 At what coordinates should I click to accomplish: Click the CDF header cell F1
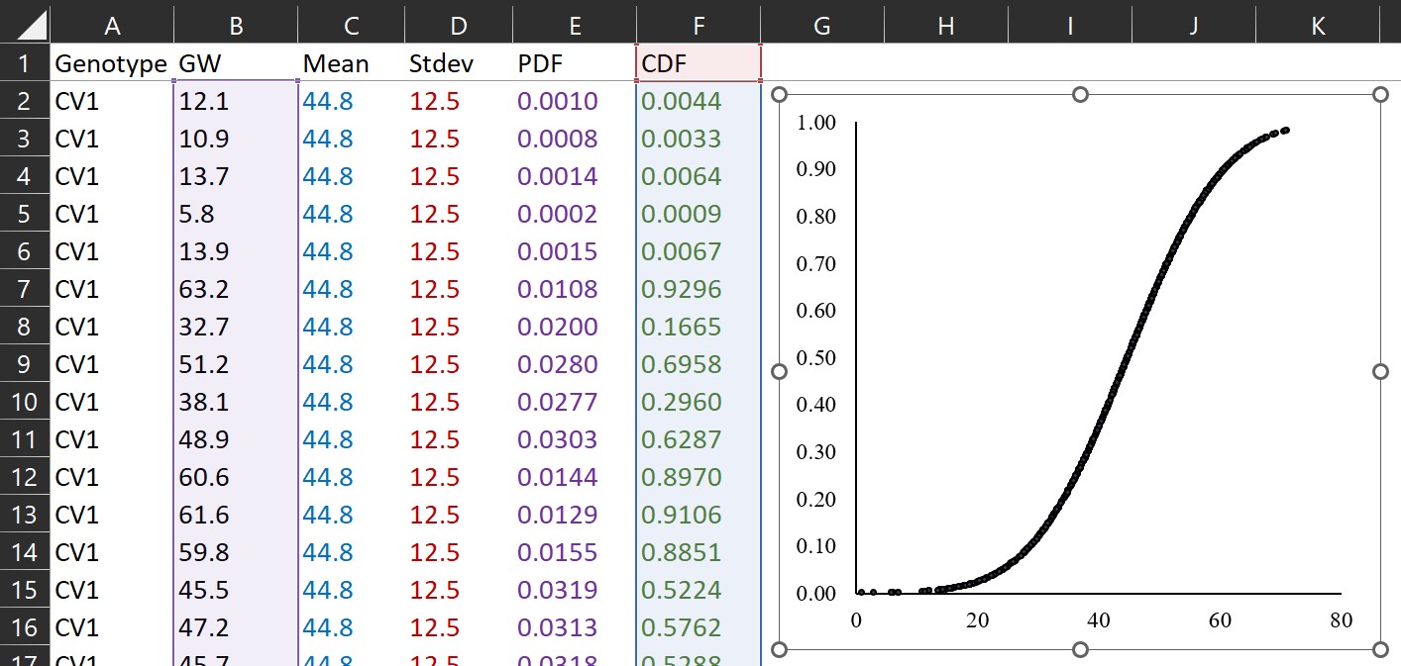[699, 63]
